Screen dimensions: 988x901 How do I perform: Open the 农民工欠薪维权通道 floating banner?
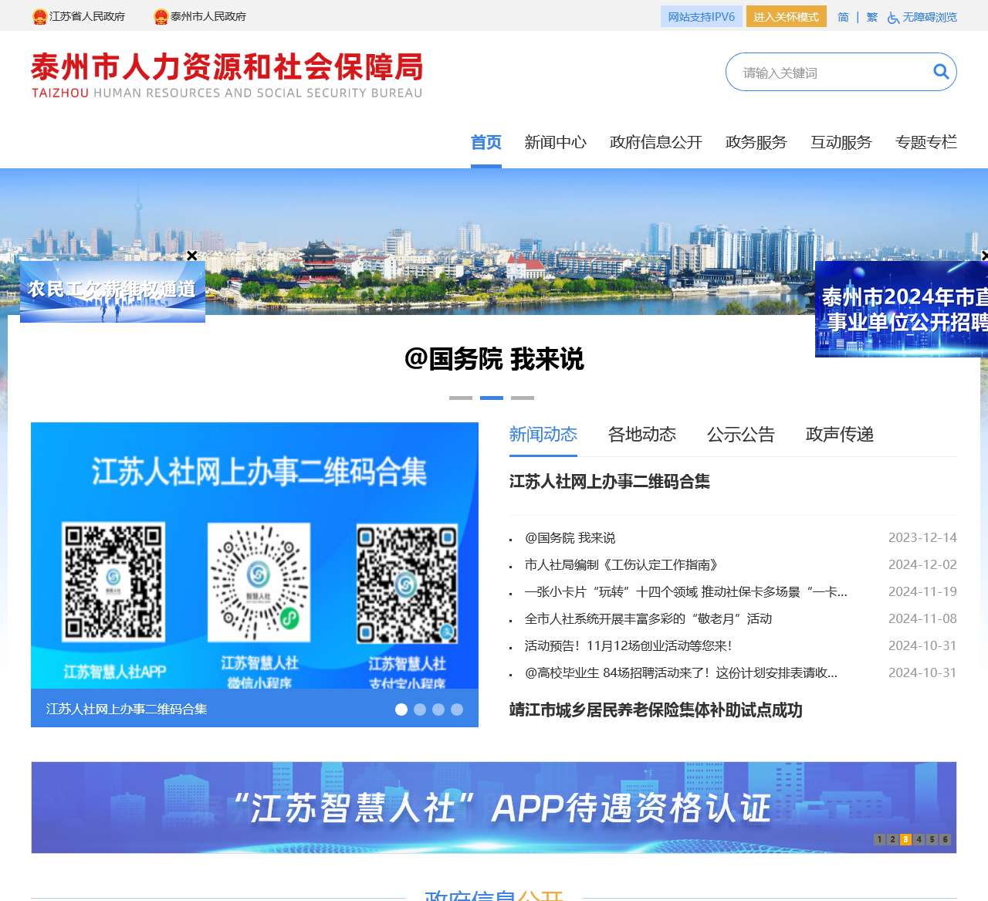click(x=113, y=292)
